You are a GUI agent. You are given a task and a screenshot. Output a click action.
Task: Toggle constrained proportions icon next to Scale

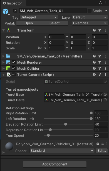(40, 48)
